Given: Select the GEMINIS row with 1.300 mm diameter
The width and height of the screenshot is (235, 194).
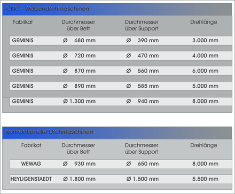Looking at the screenshot, I should (x=121, y=101).
